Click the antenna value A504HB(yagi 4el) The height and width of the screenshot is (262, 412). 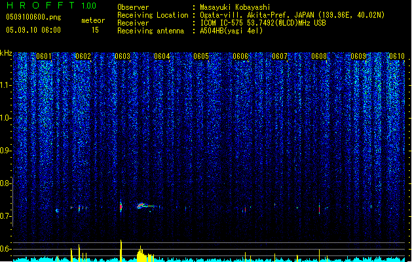click(x=231, y=31)
